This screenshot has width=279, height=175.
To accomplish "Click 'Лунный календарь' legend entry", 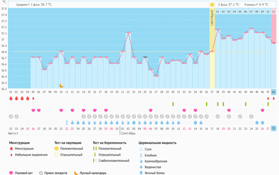I will tap(93, 173).
